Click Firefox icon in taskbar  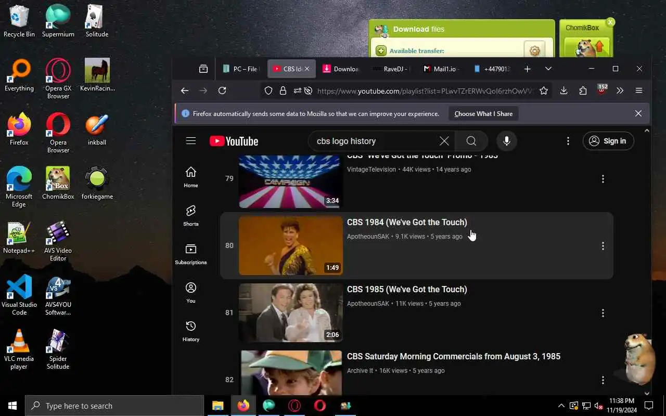tap(243, 406)
